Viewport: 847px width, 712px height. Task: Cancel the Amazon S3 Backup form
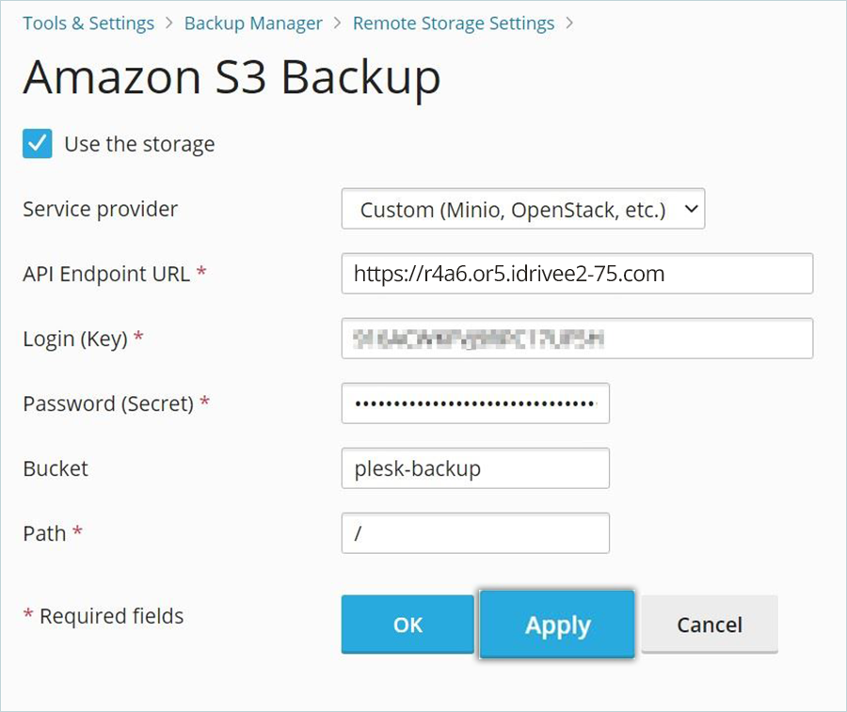pos(710,625)
